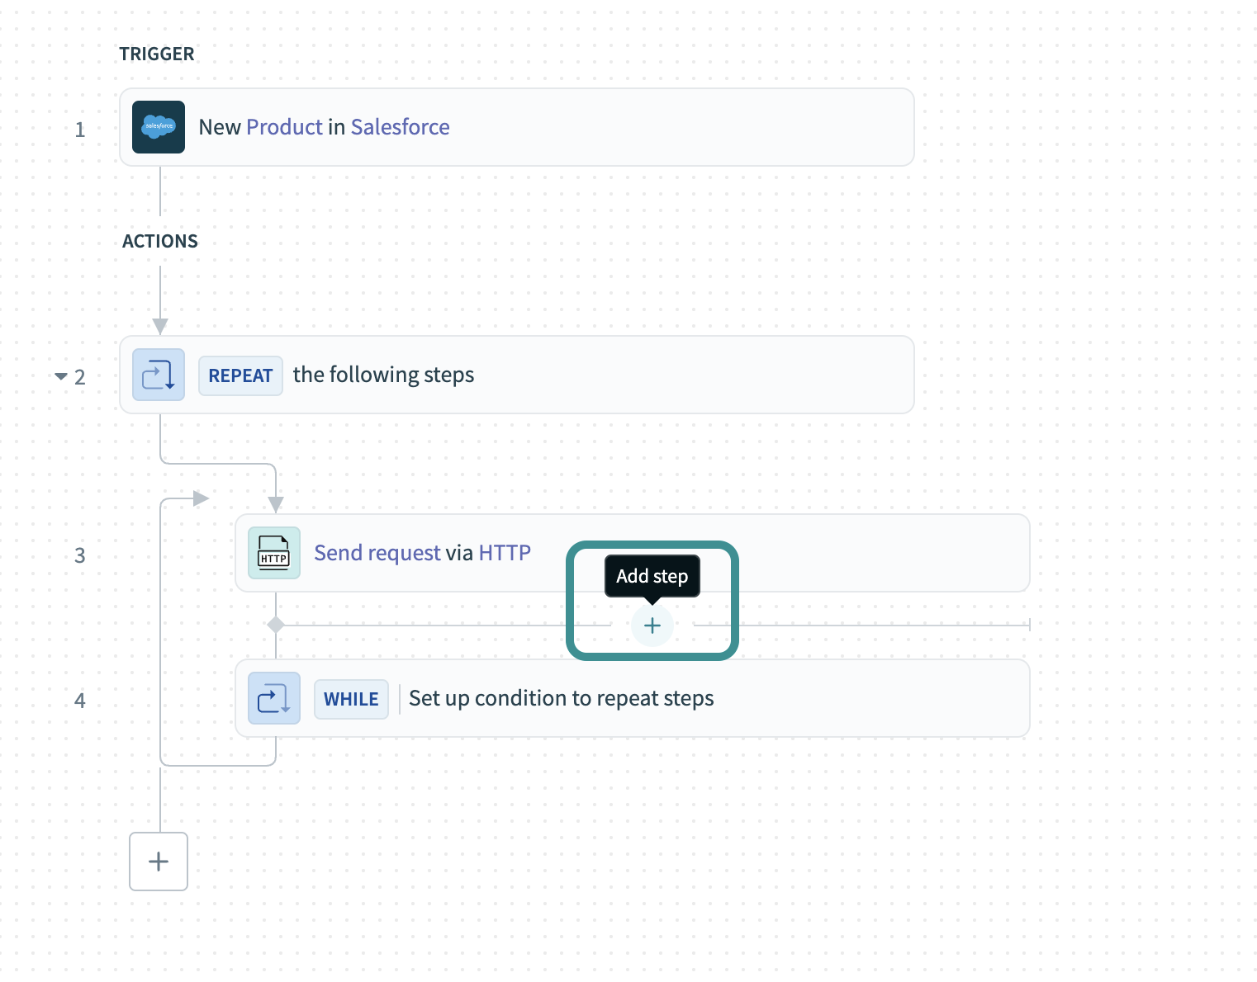
Task: Click the Salesforce trigger icon
Action: click(x=158, y=127)
